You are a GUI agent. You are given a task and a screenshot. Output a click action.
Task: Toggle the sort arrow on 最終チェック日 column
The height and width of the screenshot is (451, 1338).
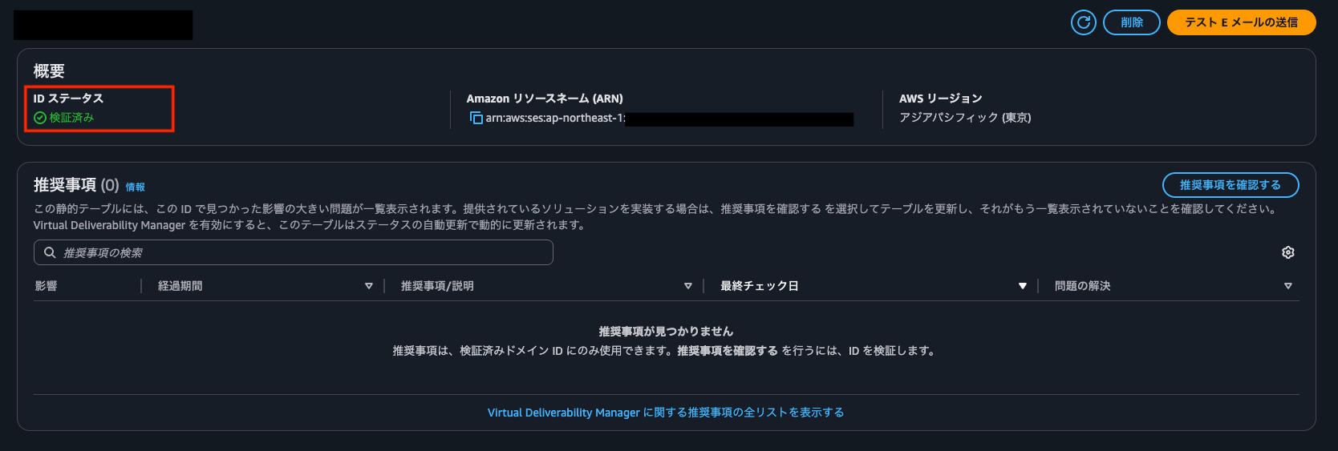(1022, 286)
